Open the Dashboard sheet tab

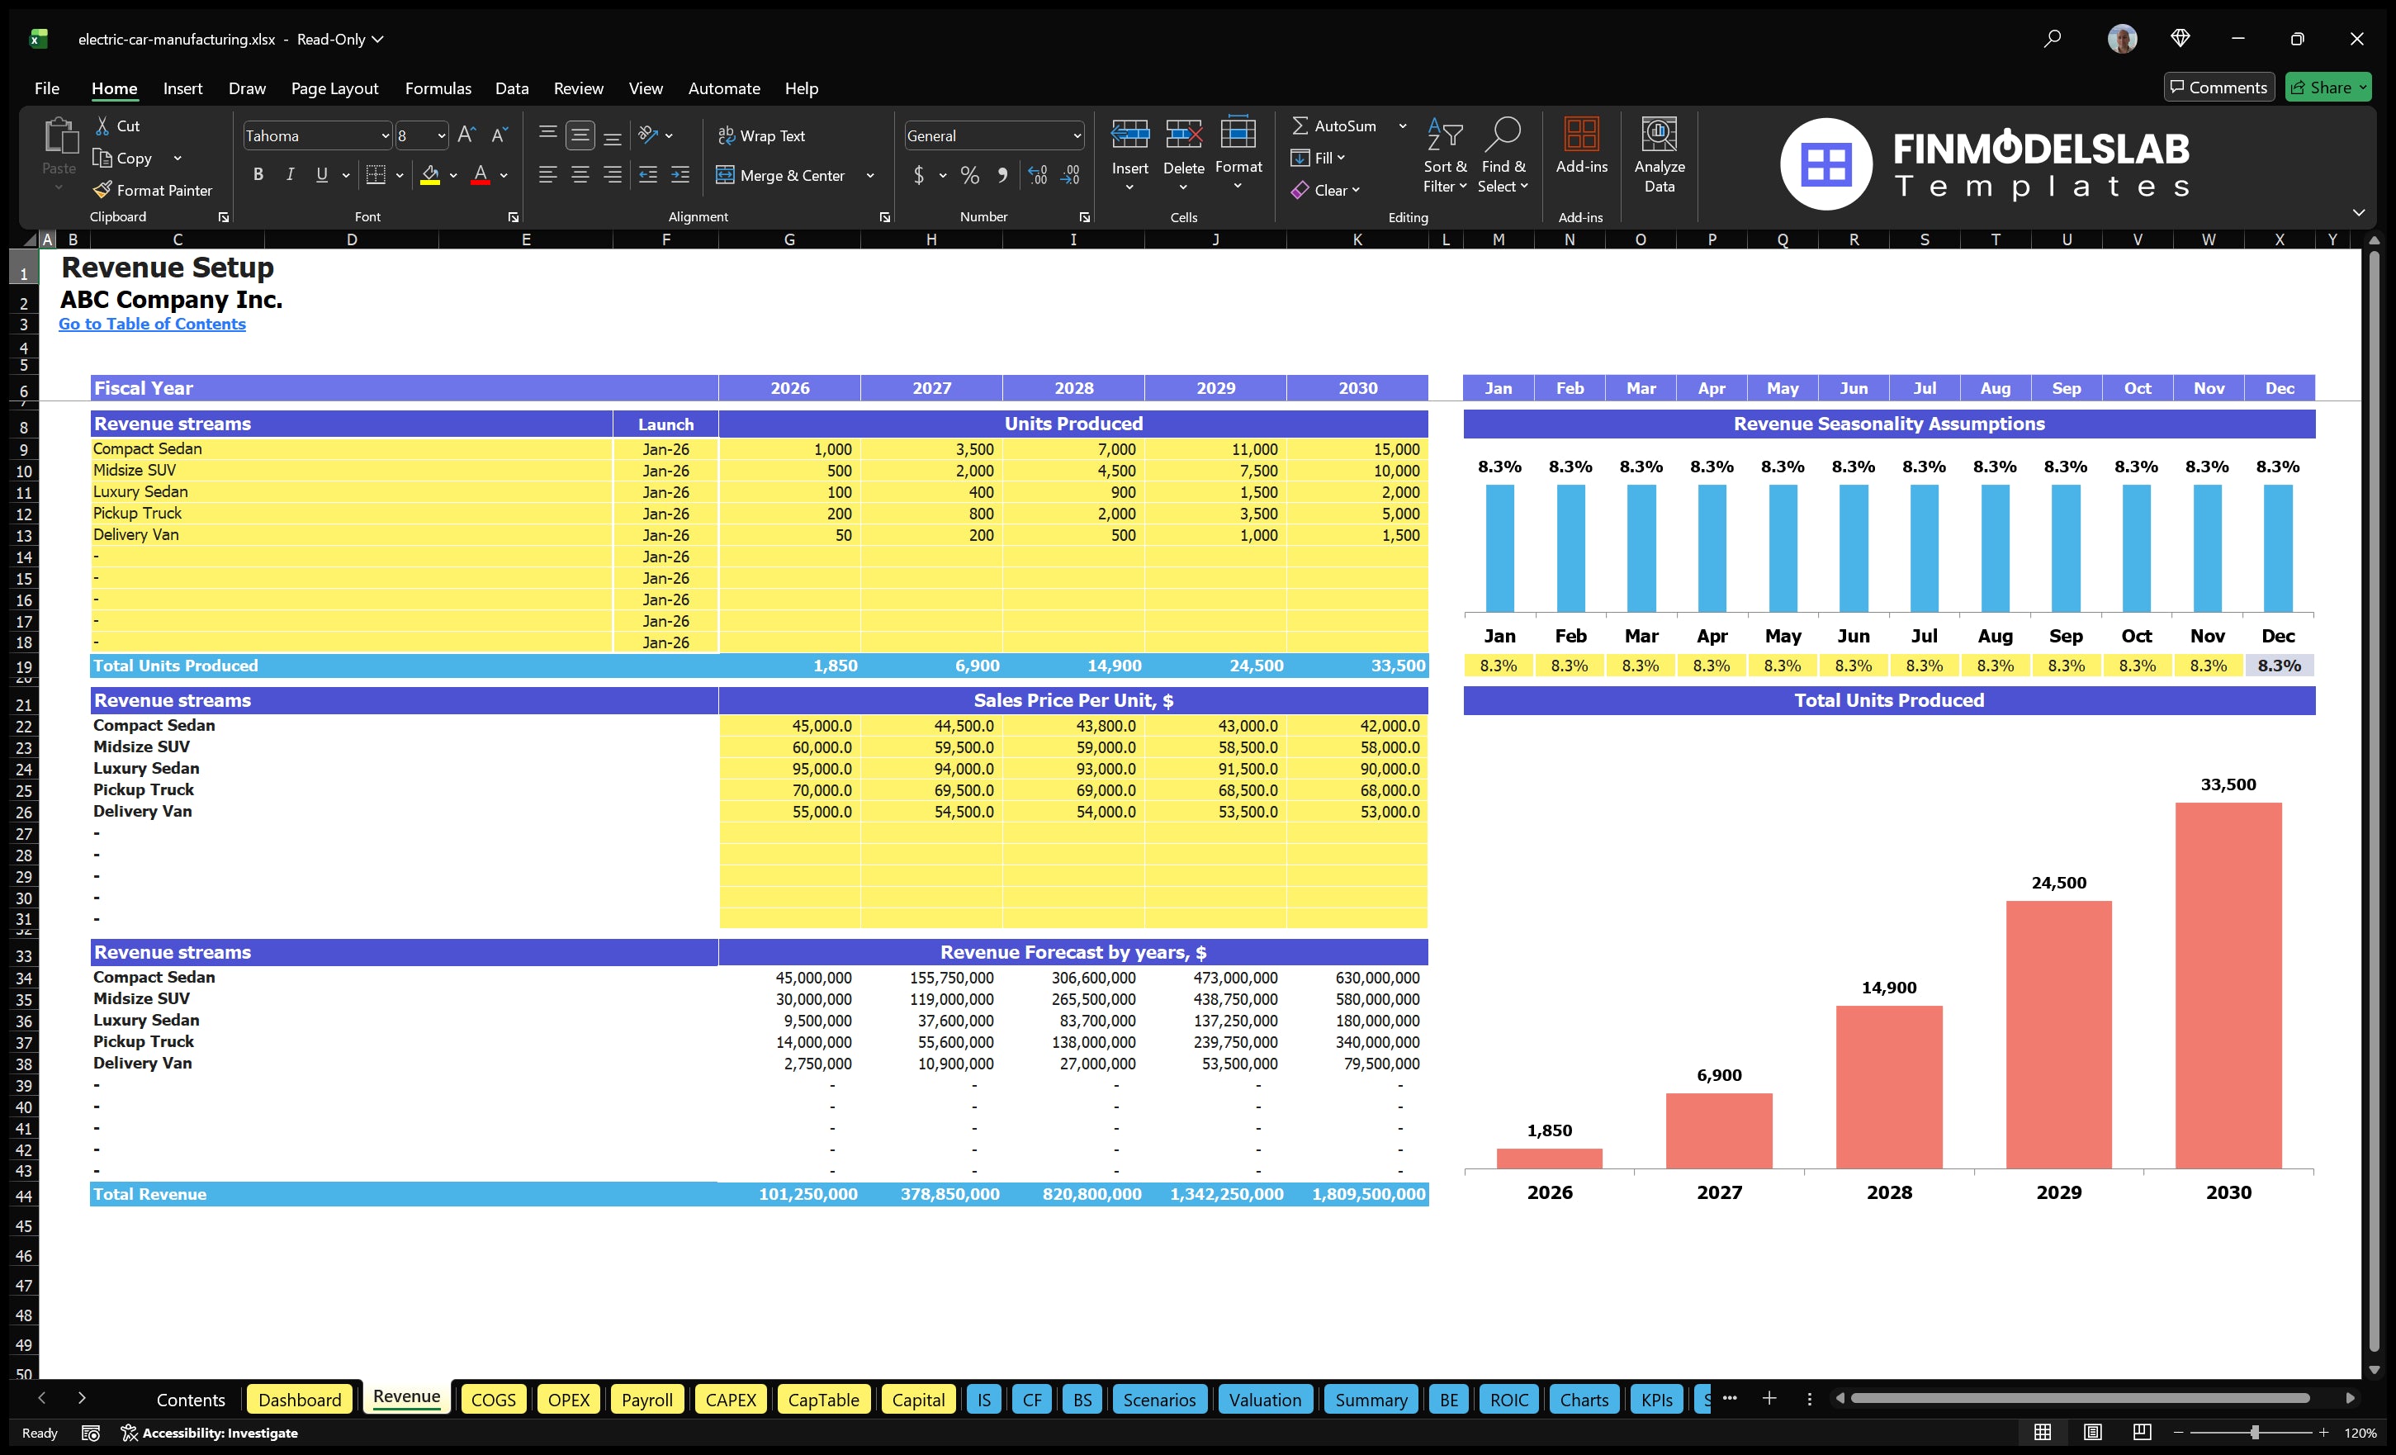point(300,1400)
